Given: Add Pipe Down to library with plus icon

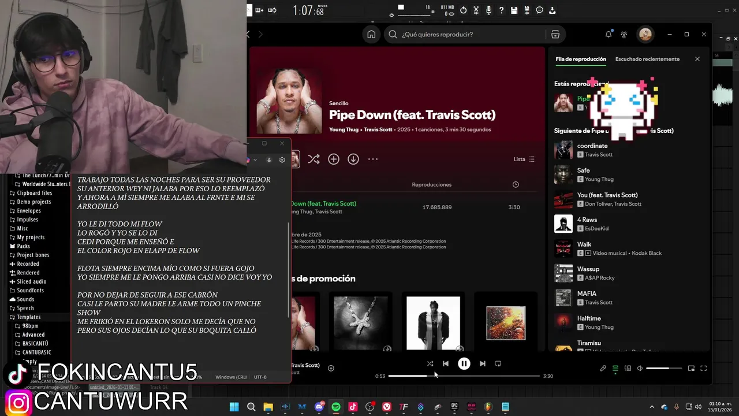Looking at the screenshot, I should (x=334, y=159).
